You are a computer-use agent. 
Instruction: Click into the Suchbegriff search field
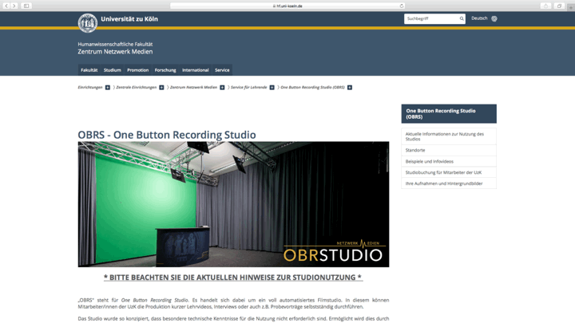pyautogui.click(x=430, y=18)
